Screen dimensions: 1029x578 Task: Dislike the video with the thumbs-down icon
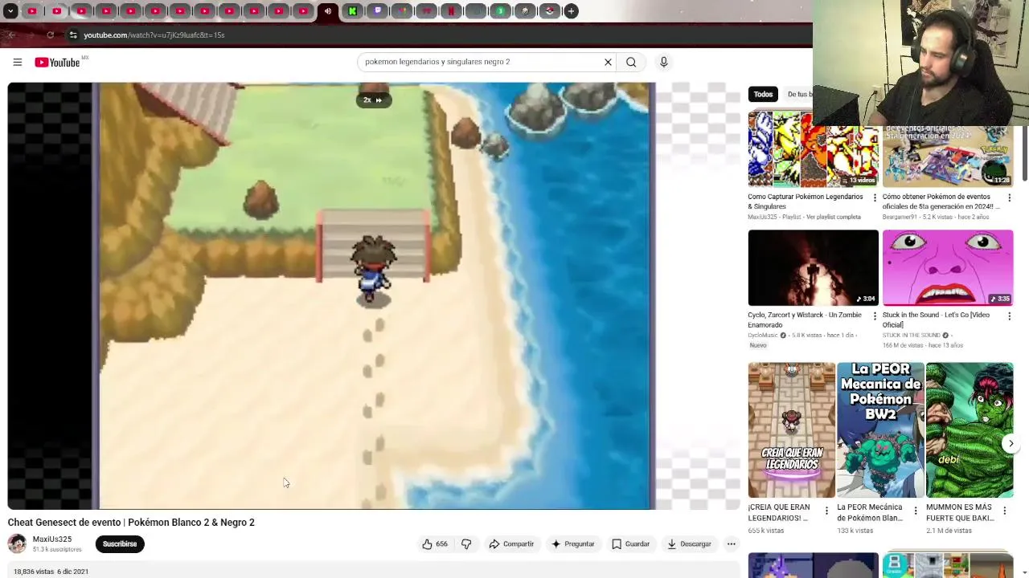pos(466,543)
